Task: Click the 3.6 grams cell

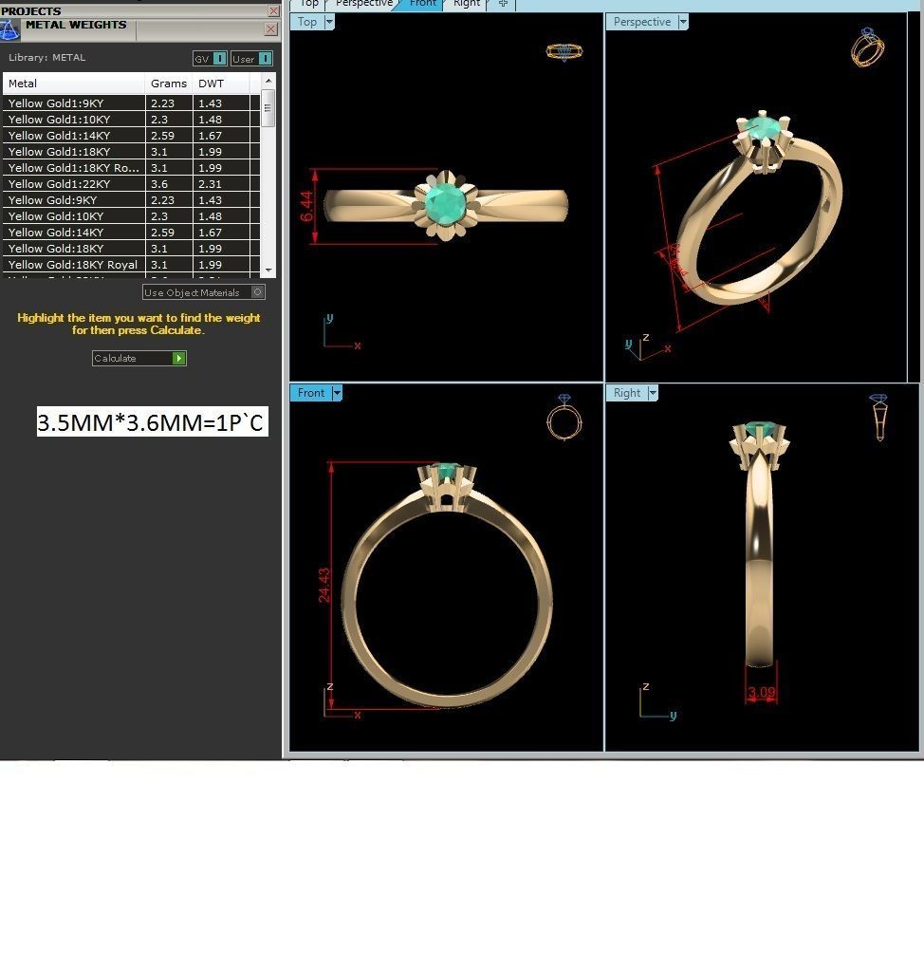Action: pyautogui.click(x=169, y=184)
